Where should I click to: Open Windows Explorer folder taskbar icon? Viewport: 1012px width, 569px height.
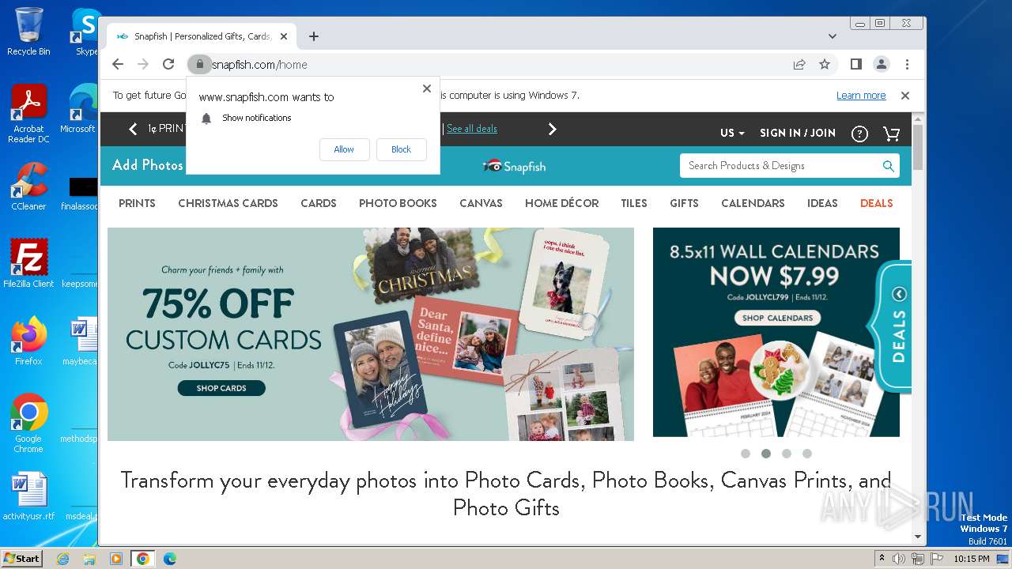coord(89,559)
